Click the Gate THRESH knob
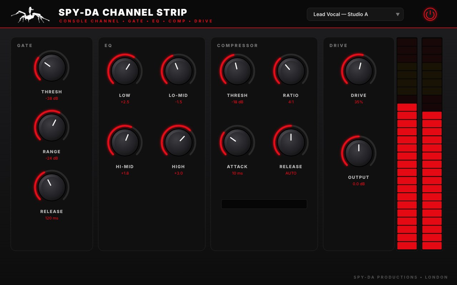The width and height of the screenshot is (457, 285). [x=52, y=67]
